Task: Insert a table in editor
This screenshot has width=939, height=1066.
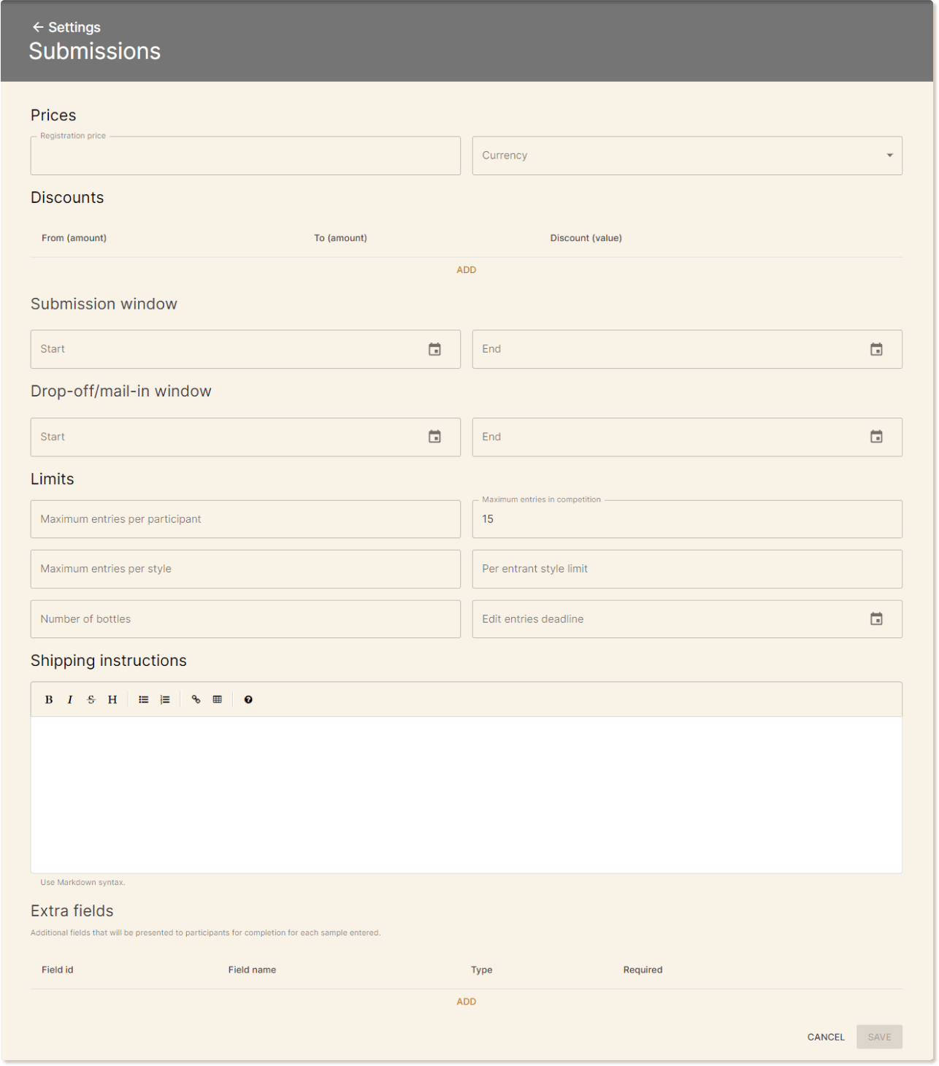Action: coord(217,699)
